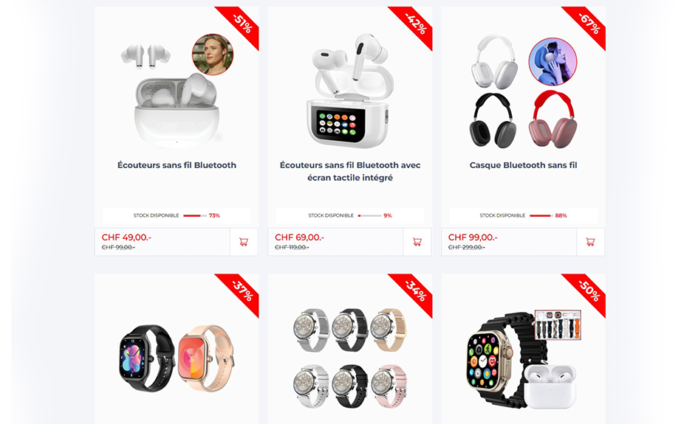Click the 73% stock availability bar
The image size is (698, 424).
195,215
